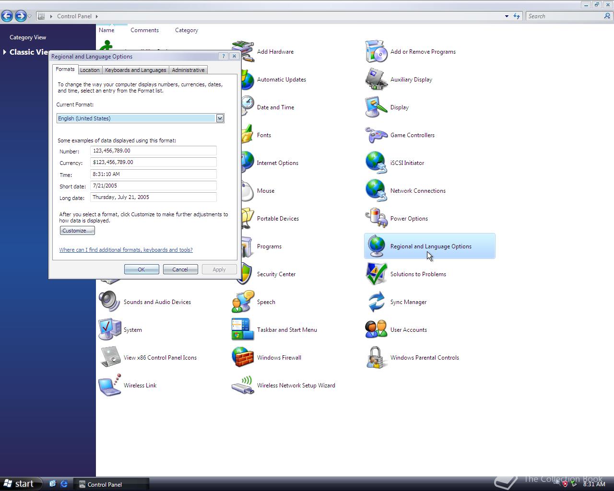The image size is (614, 491).
Task: Open the System icon
Action: (x=109, y=330)
